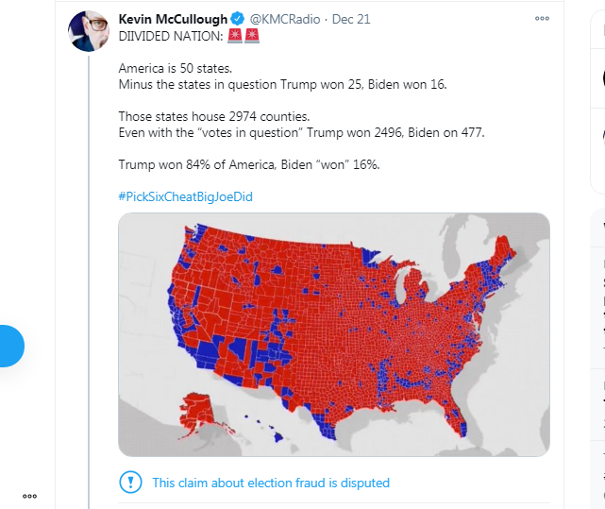The height and width of the screenshot is (509, 605).
Task: Open the @KMCRadio handle link
Action: point(285,19)
